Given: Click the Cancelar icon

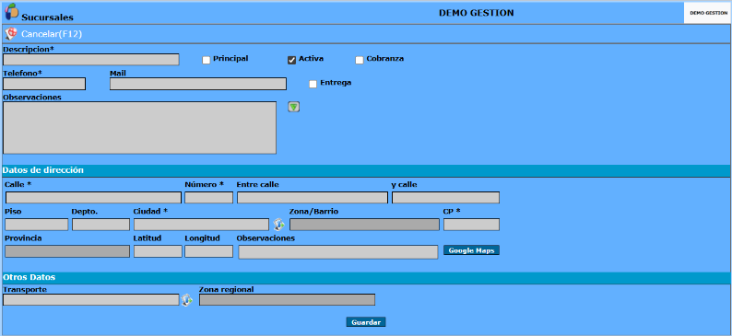Looking at the screenshot, I should 11,34.
